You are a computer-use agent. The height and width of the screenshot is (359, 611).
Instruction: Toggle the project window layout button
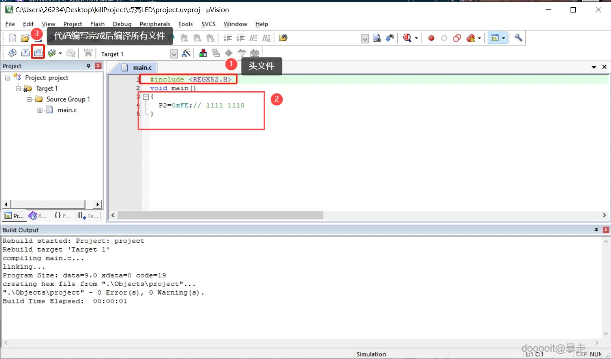[x=494, y=38]
